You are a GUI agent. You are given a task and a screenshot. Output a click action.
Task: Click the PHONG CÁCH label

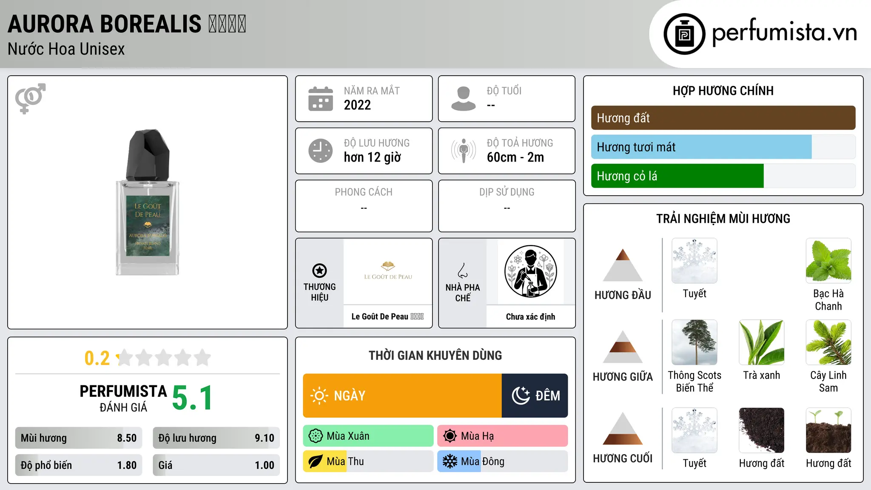click(364, 192)
